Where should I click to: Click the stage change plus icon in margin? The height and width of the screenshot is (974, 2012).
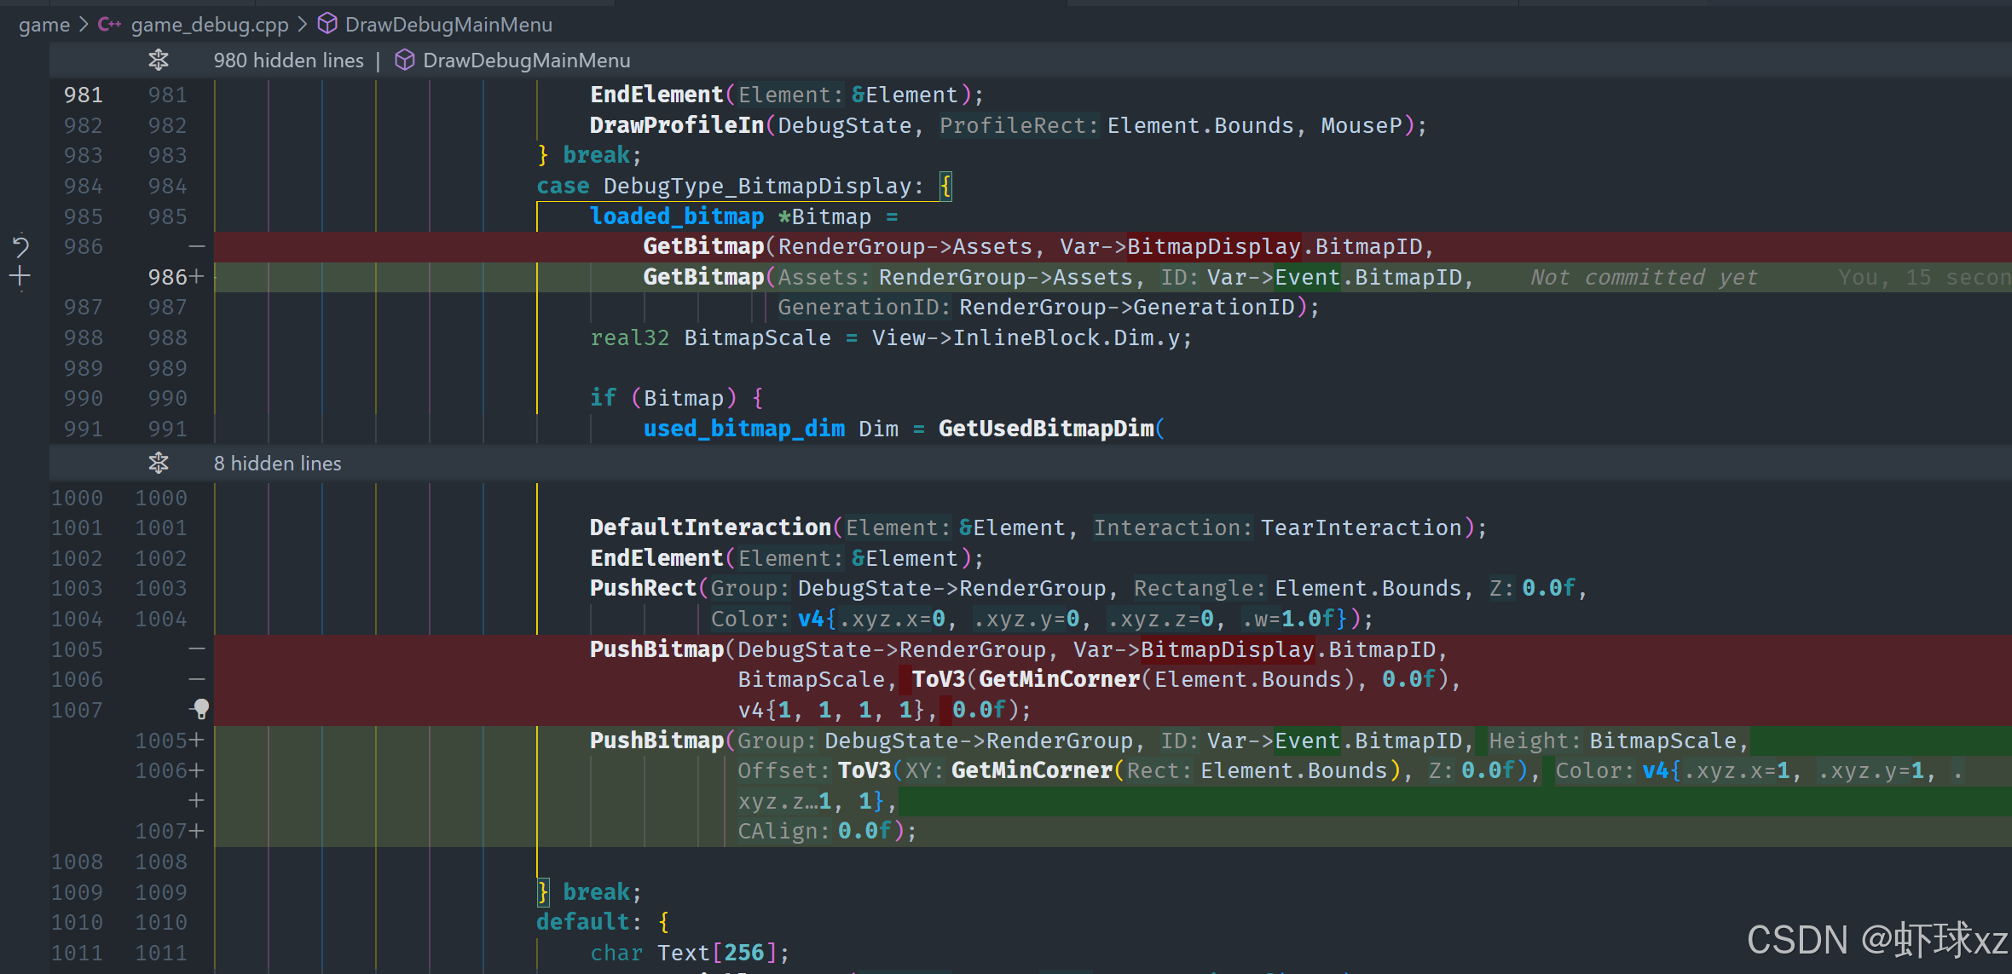20,277
